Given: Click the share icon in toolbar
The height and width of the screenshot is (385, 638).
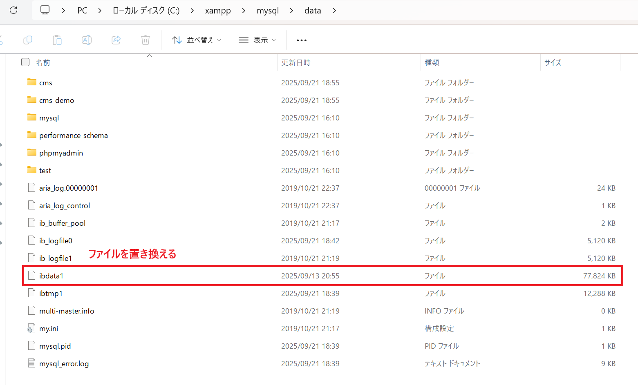Looking at the screenshot, I should [x=116, y=40].
